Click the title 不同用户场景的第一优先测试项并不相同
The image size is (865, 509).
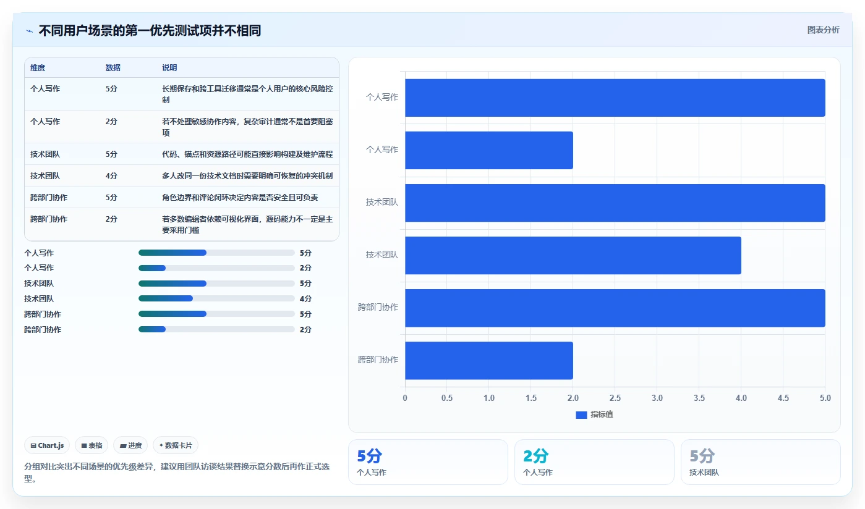[150, 30]
